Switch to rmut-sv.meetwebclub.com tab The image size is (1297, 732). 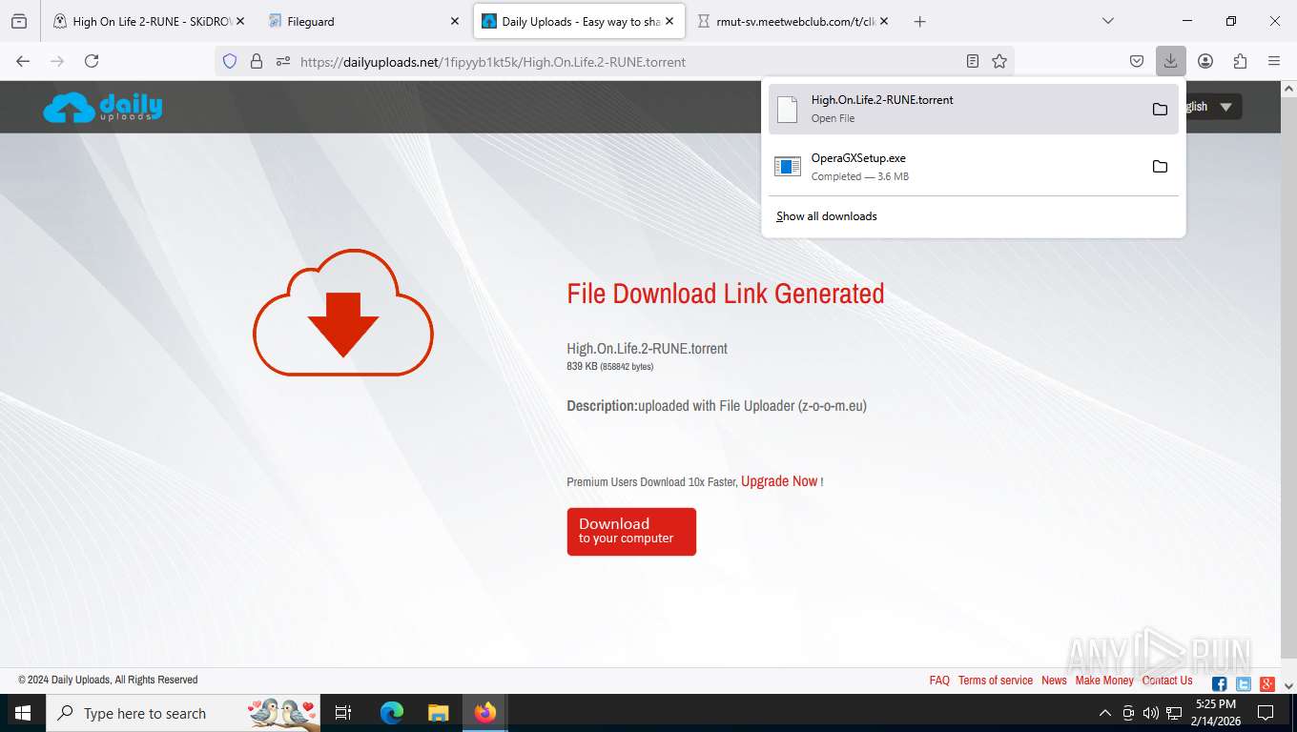tap(794, 21)
